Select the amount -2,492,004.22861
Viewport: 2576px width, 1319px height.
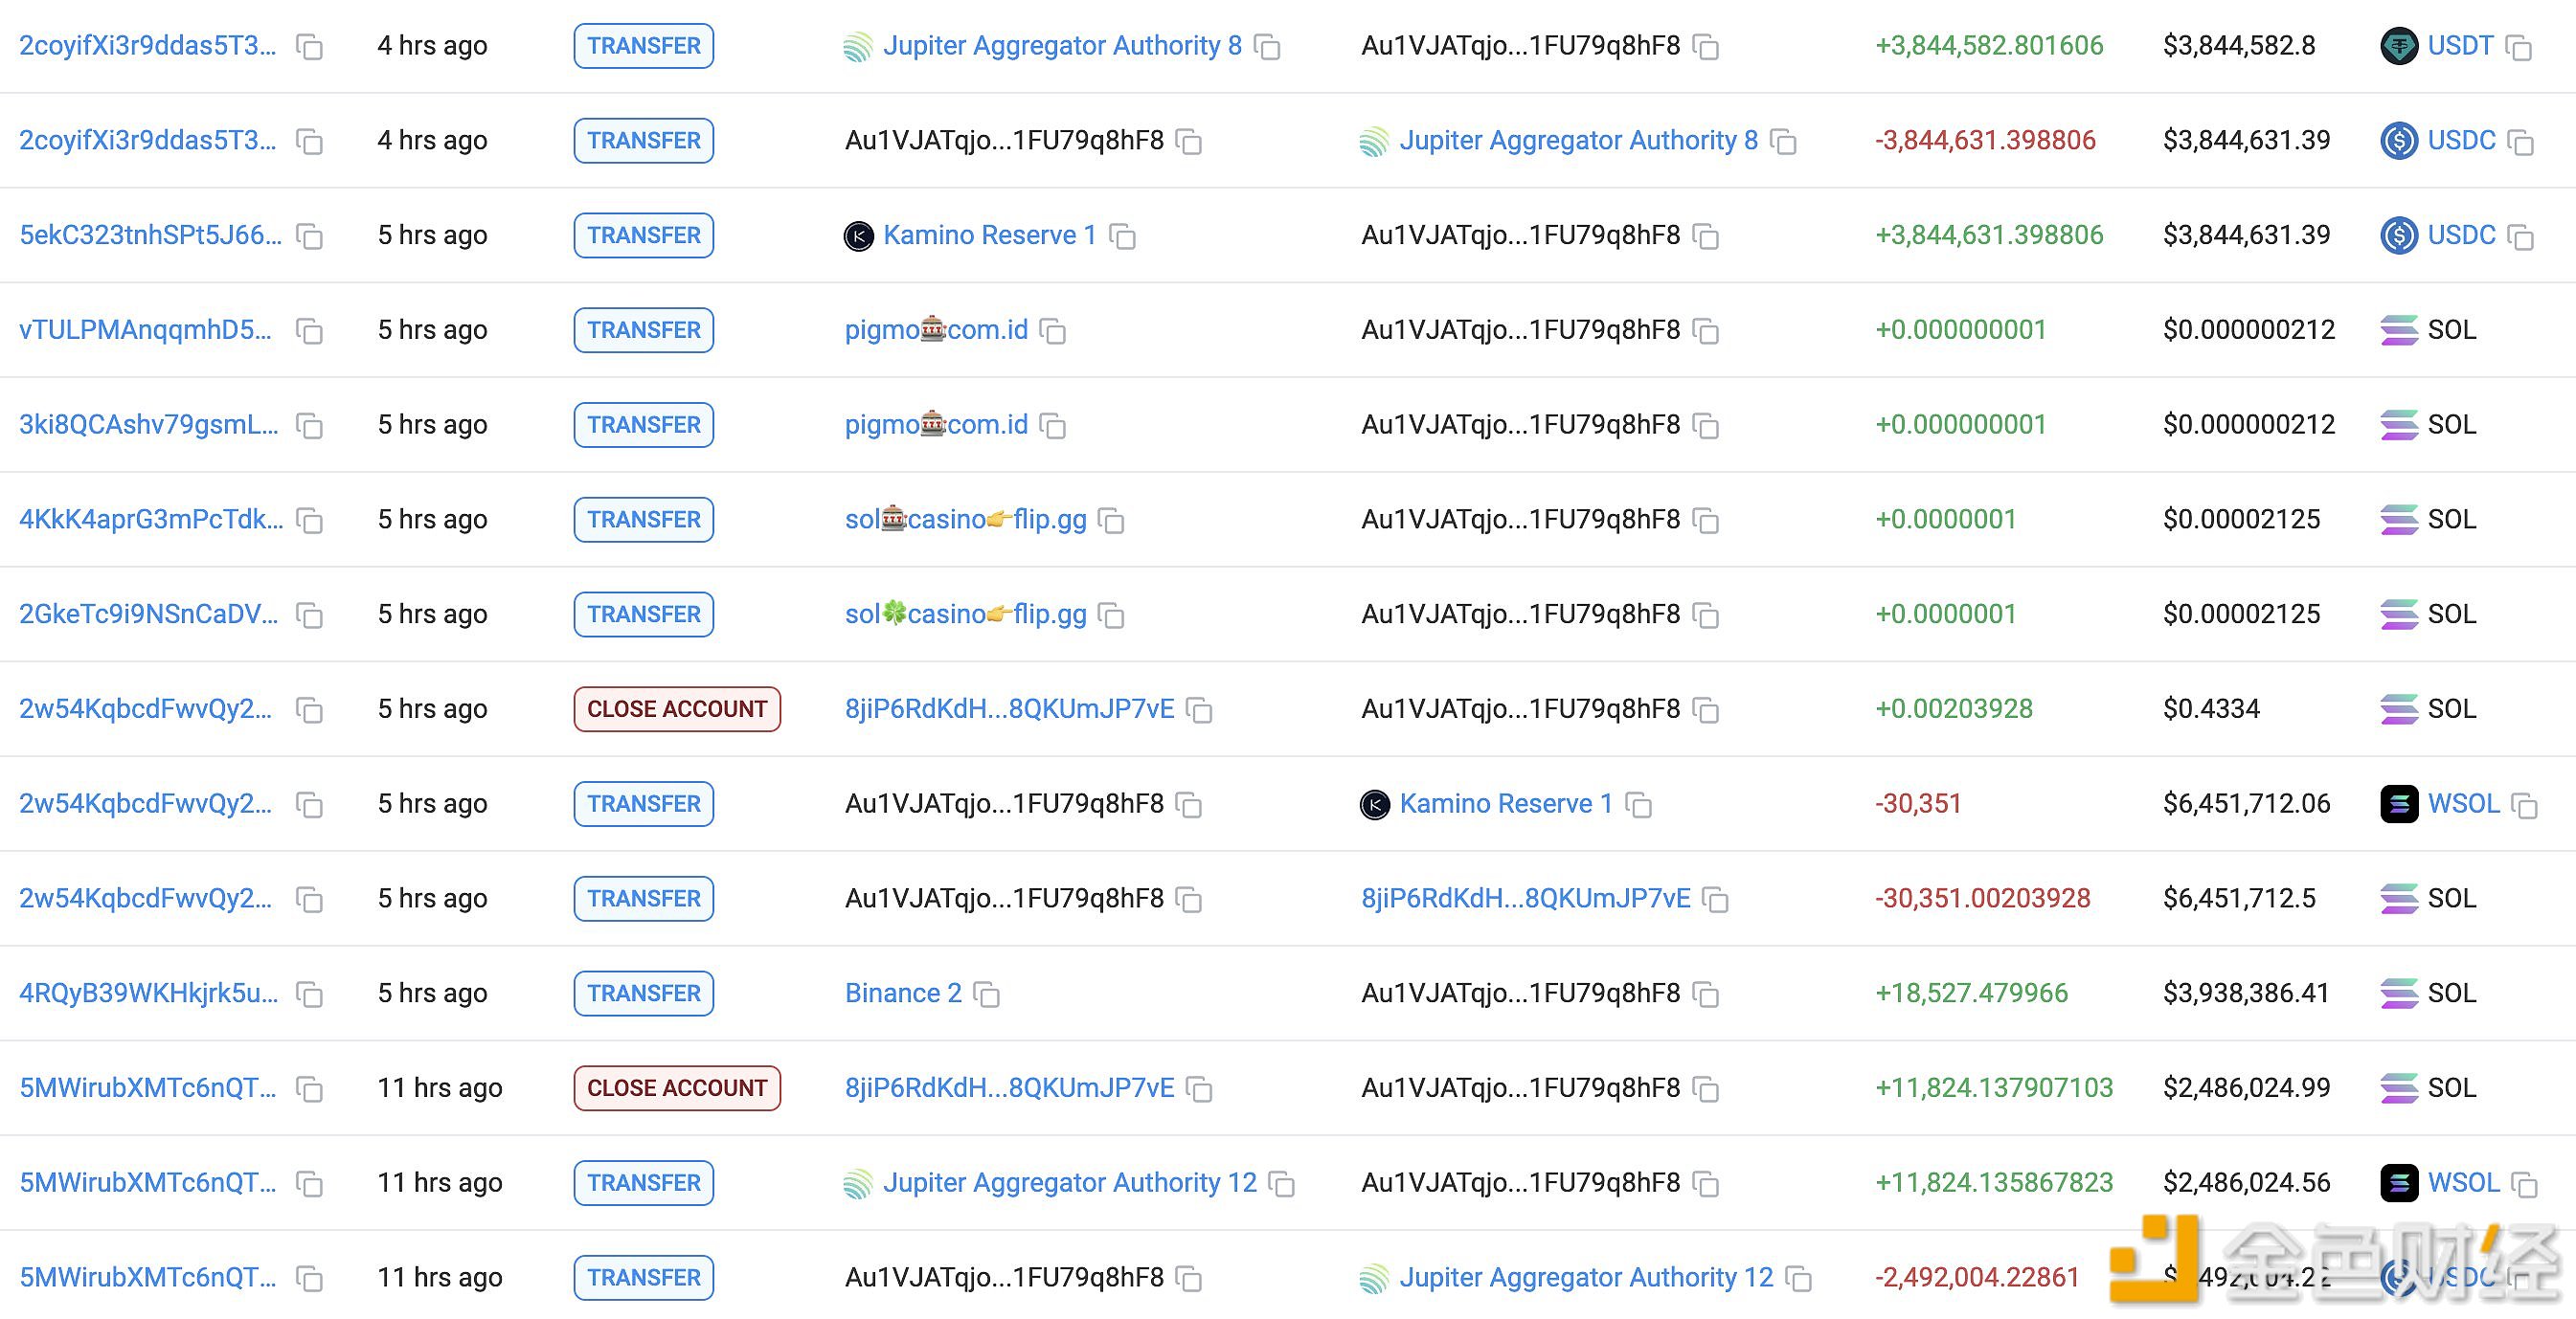pyautogui.click(x=1977, y=1277)
